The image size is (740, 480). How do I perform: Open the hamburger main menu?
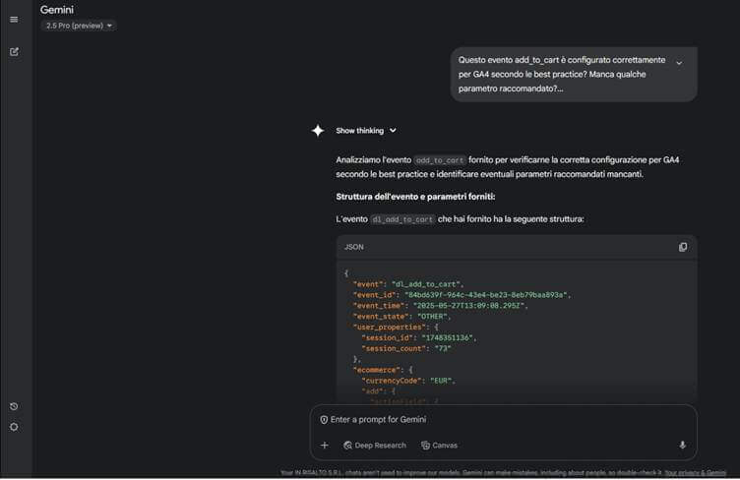click(x=14, y=20)
